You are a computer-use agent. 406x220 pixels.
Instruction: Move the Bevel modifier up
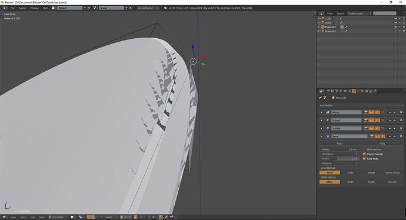point(390,136)
